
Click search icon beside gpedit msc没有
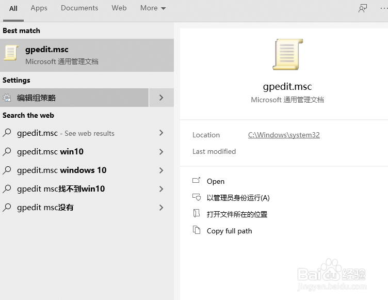tap(7, 208)
